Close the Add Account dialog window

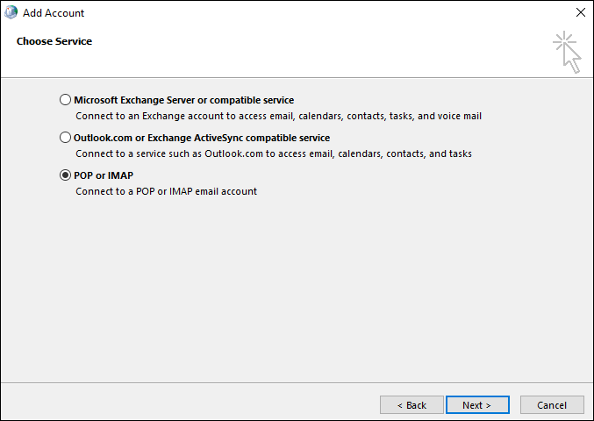click(x=580, y=12)
